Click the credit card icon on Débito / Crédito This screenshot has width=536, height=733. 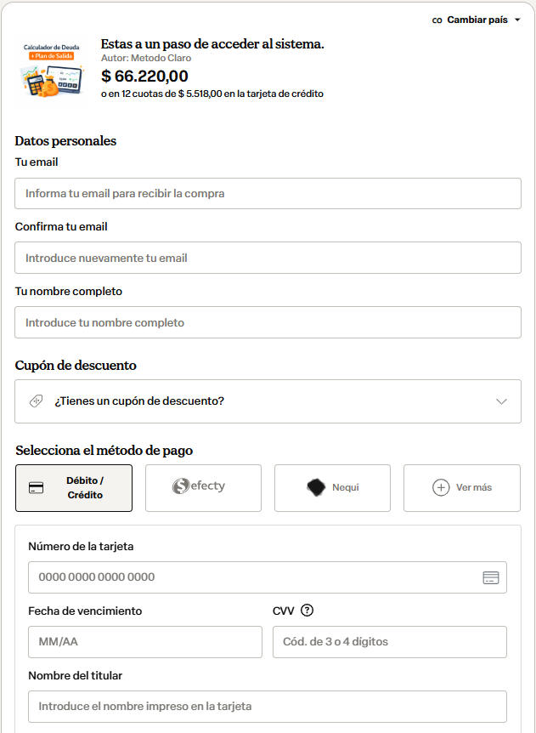point(36,488)
